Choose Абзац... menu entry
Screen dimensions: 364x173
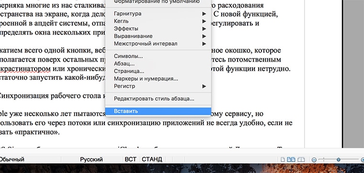coord(158,64)
